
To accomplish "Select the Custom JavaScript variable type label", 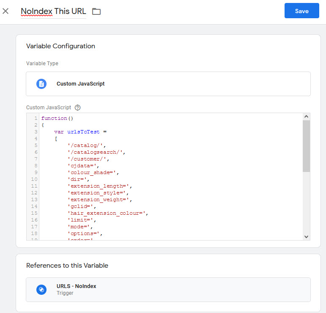I will click(x=80, y=84).
